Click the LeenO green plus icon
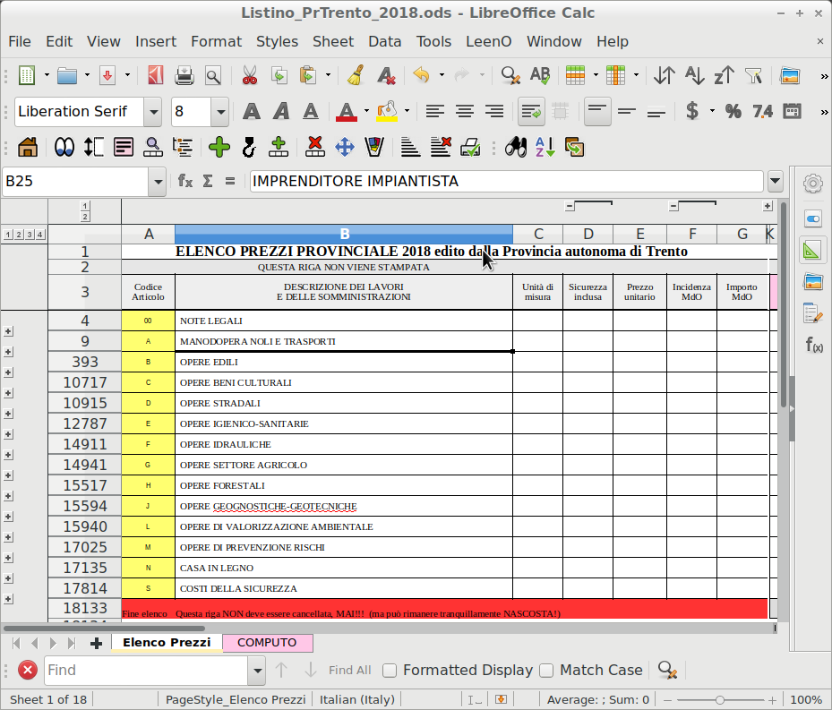The width and height of the screenshot is (832, 710). pos(219,147)
